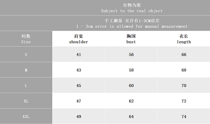Select bust value 62 for size XL
The height and width of the screenshot is (124, 210).
[131, 101]
